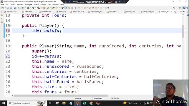Image resolution: width=189 pixels, height=106 pixels.
Task: Open dropdown next to Back arrow
Action: pos(99,8)
